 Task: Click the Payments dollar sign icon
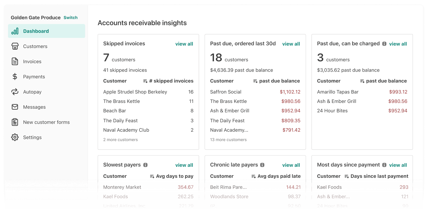pyautogui.click(x=15, y=77)
